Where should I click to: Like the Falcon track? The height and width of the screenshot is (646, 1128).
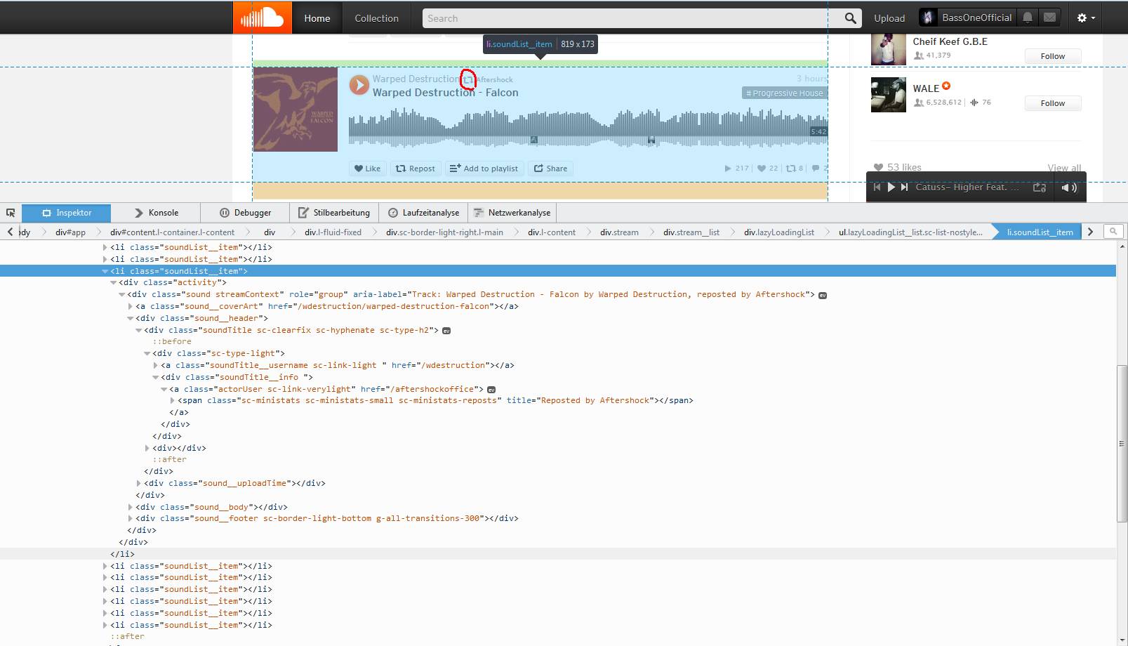367,169
